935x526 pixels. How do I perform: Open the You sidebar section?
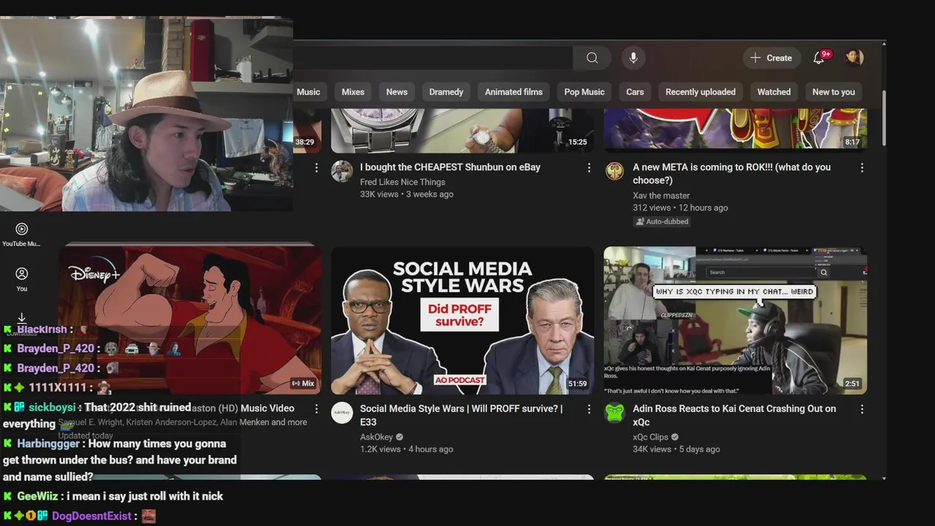click(x=22, y=279)
